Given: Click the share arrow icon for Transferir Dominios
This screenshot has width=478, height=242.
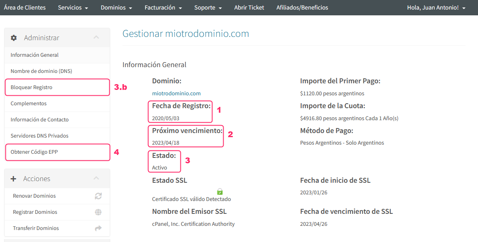Looking at the screenshot, I should pos(98,228).
